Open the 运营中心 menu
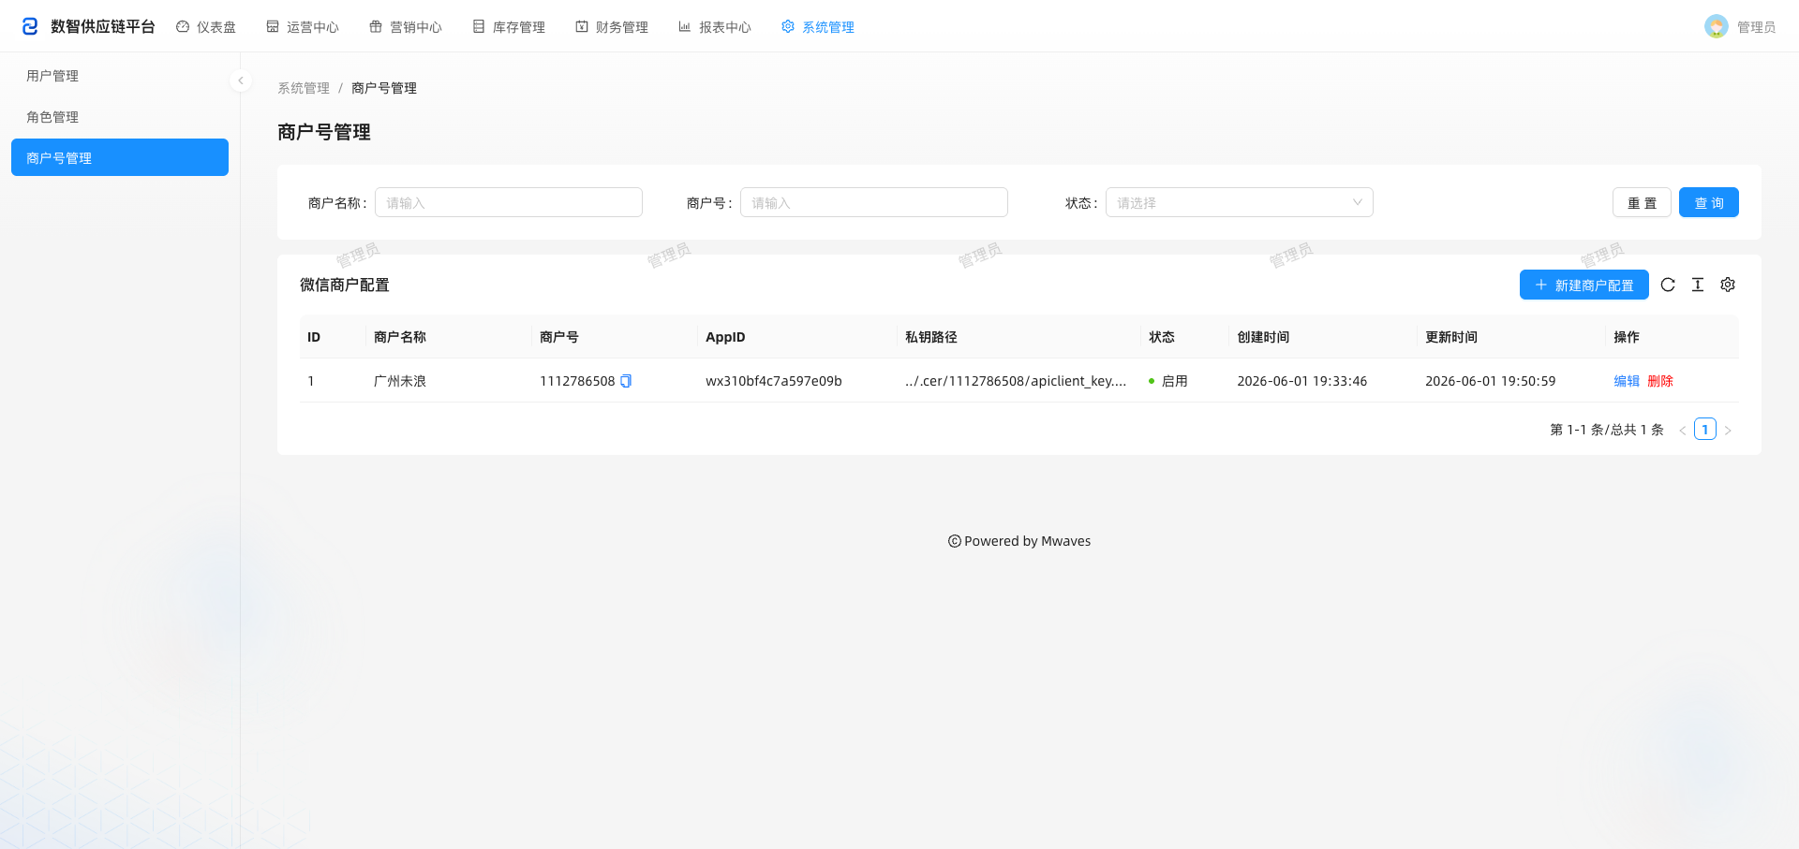The image size is (1799, 849). tap(303, 27)
